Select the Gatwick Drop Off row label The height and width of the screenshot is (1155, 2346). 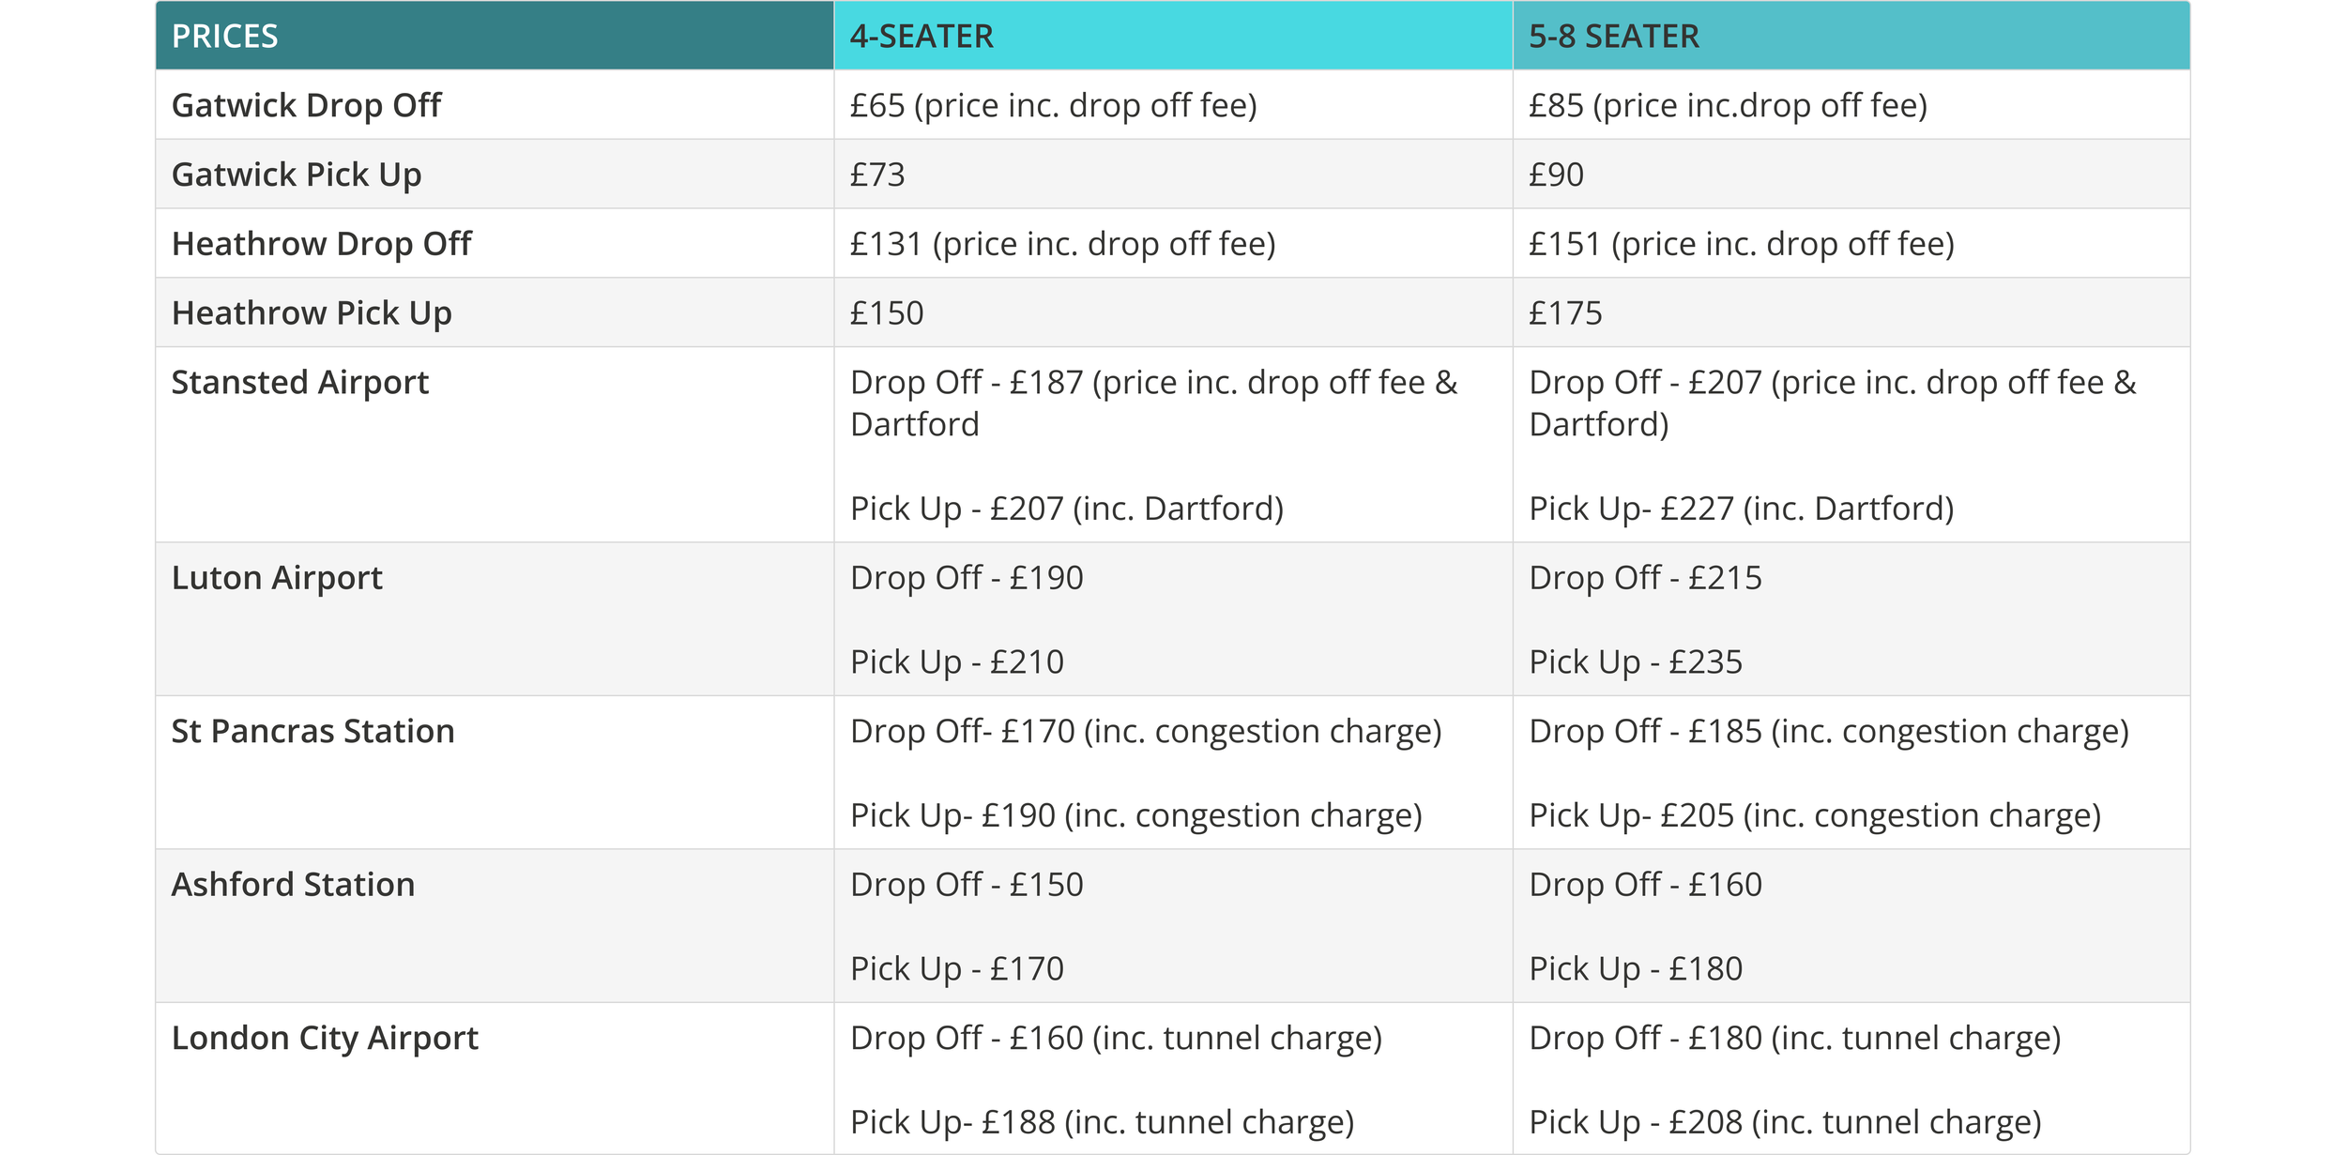point(306,105)
